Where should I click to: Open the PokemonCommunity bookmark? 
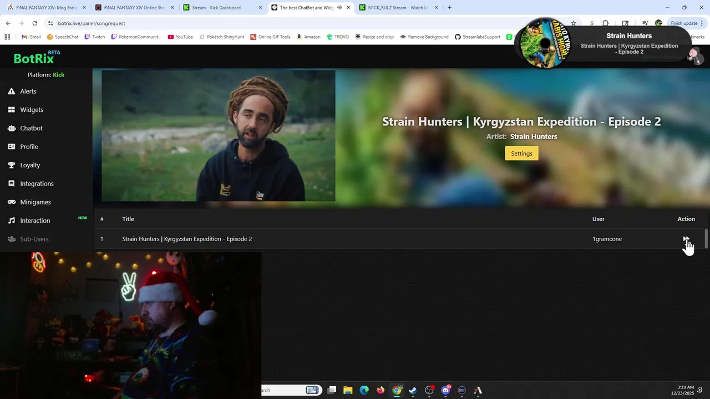(136, 37)
